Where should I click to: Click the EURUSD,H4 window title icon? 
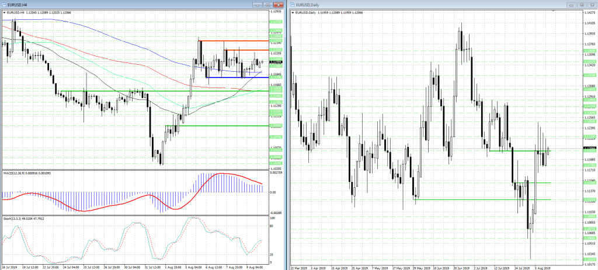pyautogui.click(x=4, y=3)
